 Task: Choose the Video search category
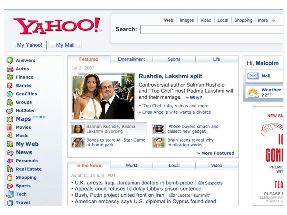(206, 20)
